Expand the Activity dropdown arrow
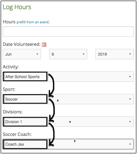This screenshot has height=154, width=137. [x=130, y=76]
